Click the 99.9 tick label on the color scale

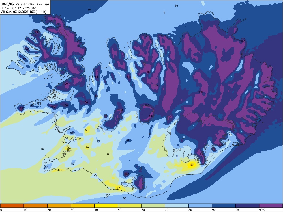262,210
